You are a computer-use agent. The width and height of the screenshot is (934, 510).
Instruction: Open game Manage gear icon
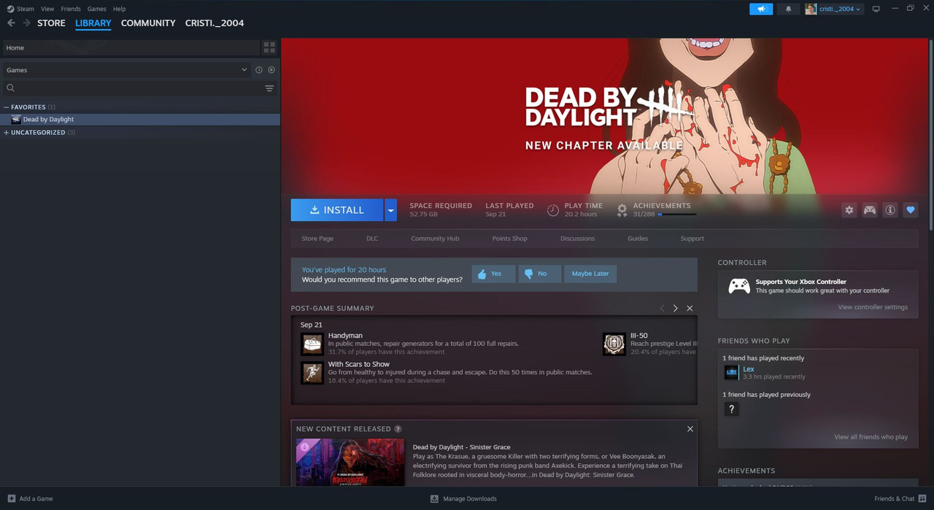[x=849, y=210]
